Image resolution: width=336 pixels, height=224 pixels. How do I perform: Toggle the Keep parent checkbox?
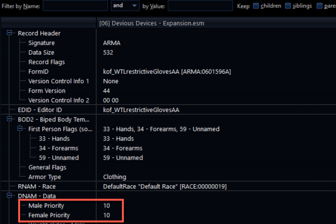(x=319, y=6)
